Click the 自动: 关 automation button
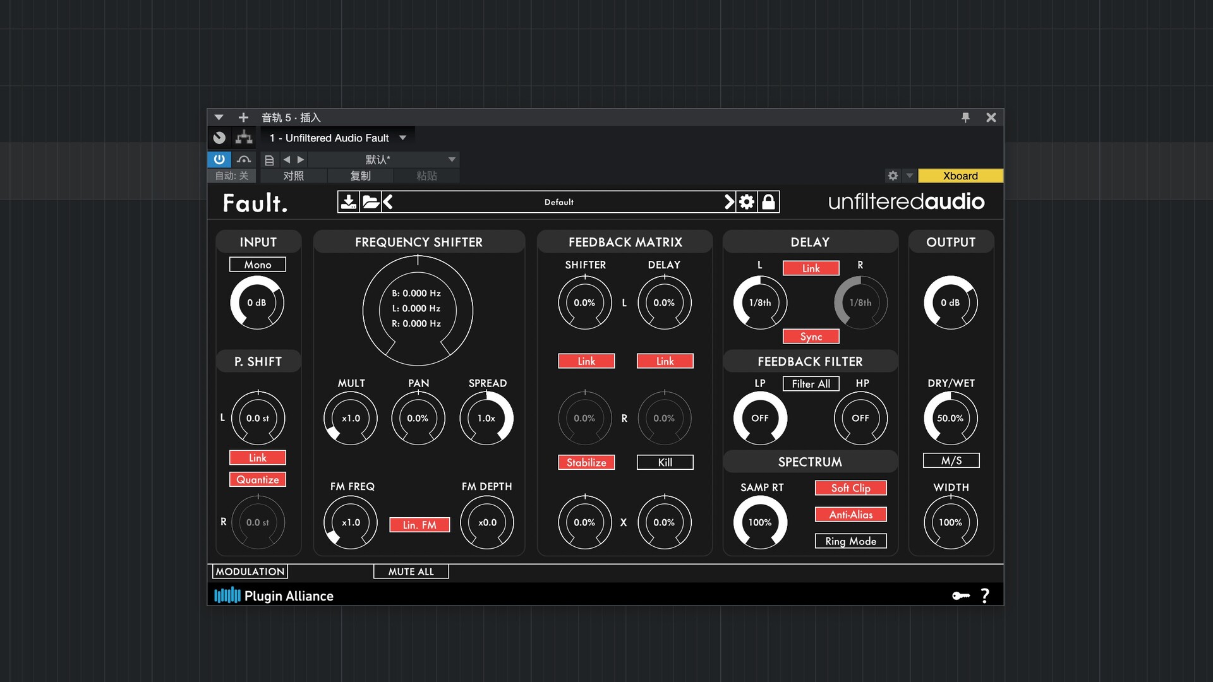Image resolution: width=1213 pixels, height=682 pixels. (x=232, y=176)
